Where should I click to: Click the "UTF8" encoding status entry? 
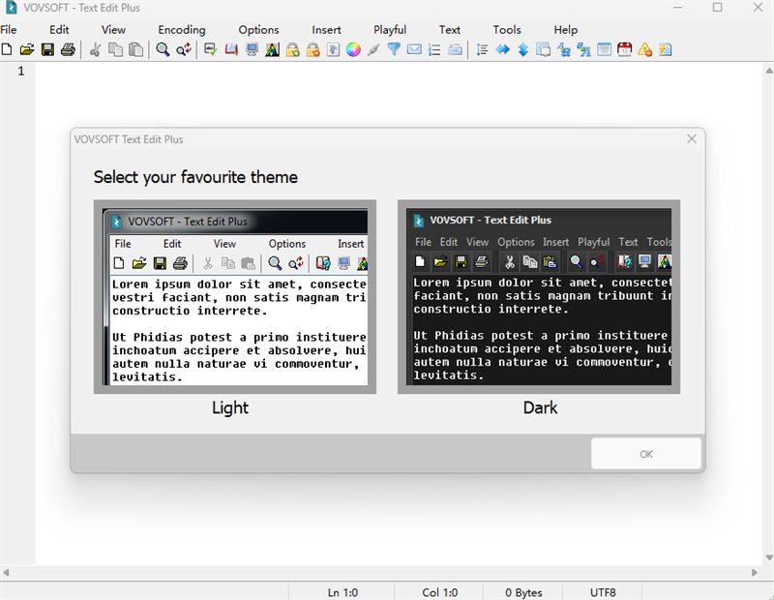603,592
